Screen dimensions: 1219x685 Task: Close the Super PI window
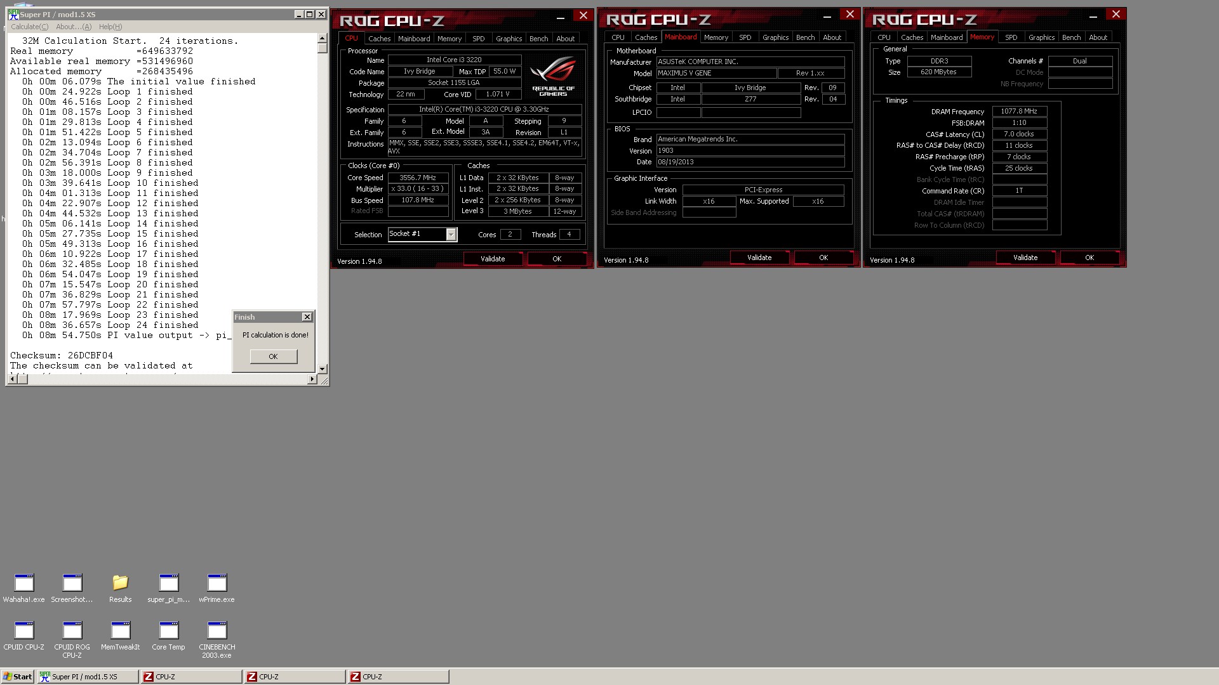coord(321,14)
